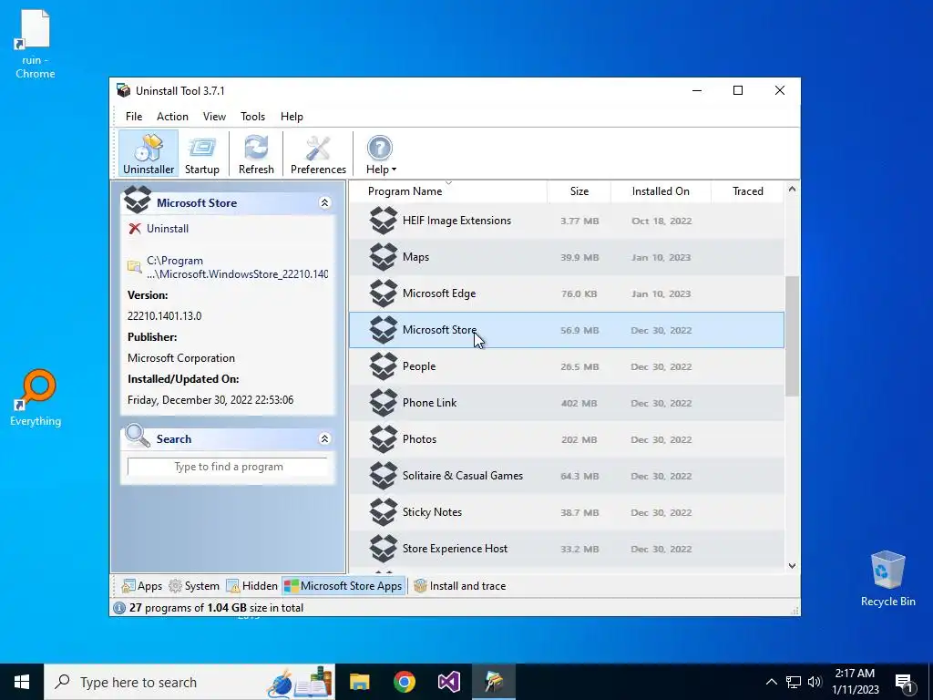Select the 'Store Experience Host' program name
Image resolution: width=933 pixels, height=700 pixels.
pos(455,548)
